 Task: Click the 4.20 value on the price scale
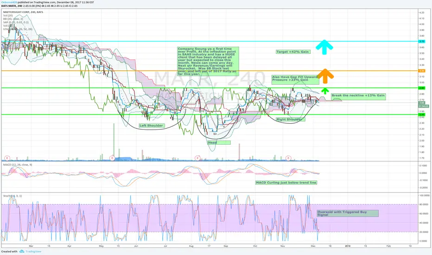(421, 13)
